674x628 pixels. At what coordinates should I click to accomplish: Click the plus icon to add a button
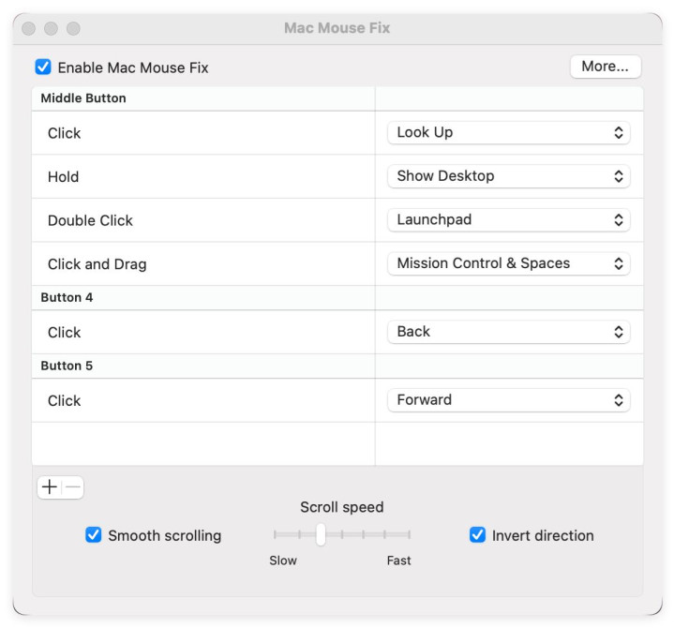pyautogui.click(x=50, y=487)
